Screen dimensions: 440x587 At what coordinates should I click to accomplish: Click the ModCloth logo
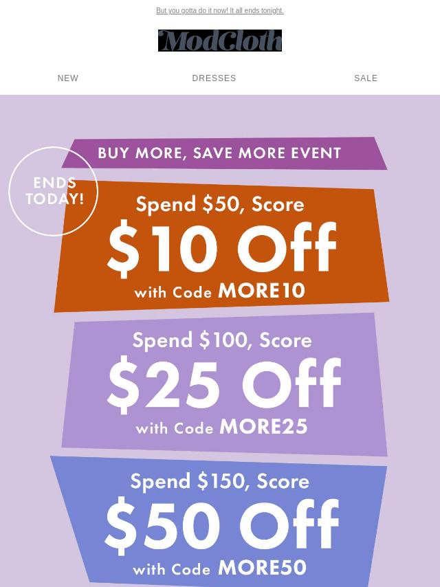click(x=220, y=41)
